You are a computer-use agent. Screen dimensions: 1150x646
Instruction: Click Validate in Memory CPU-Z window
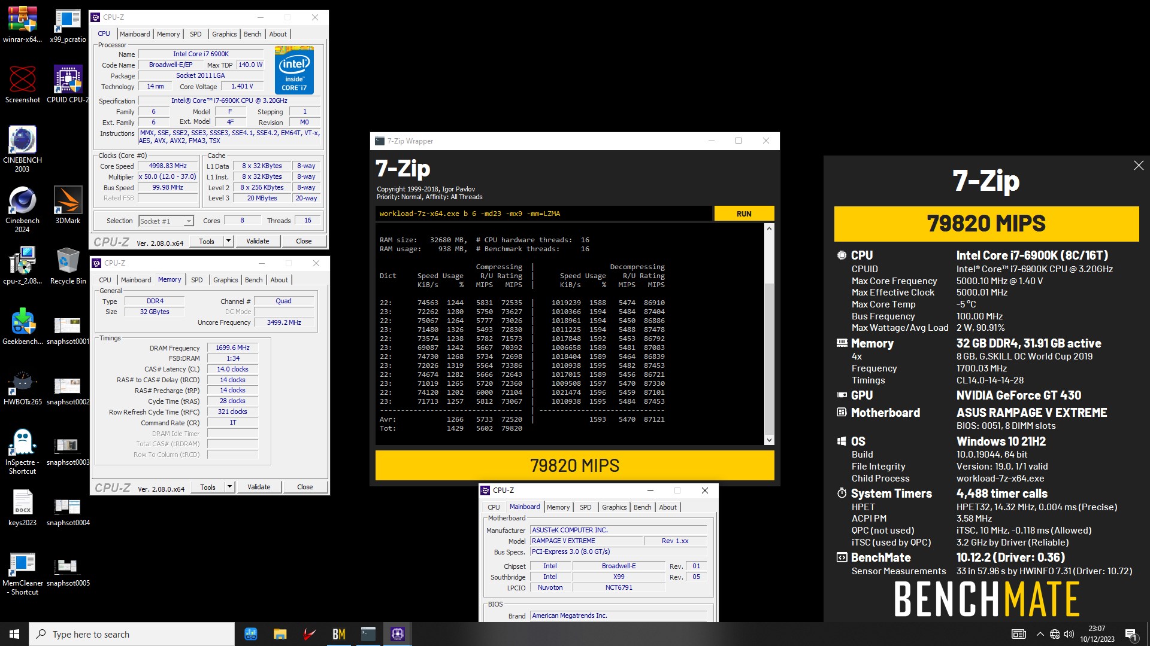tap(259, 487)
